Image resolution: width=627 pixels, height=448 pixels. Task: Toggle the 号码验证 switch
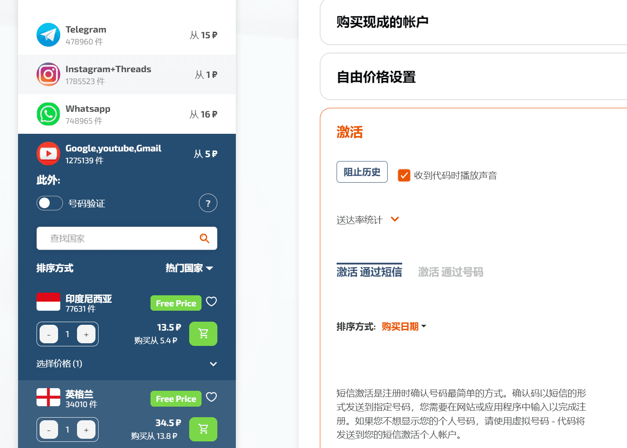click(x=49, y=203)
